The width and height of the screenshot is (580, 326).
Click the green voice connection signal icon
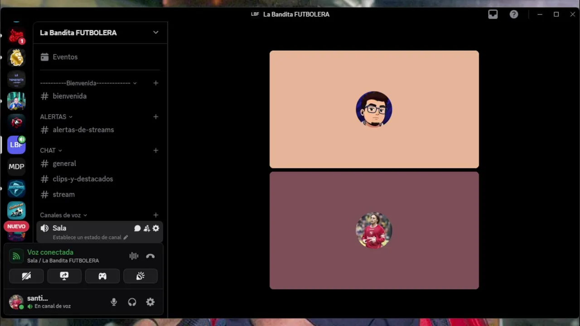(x=16, y=256)
